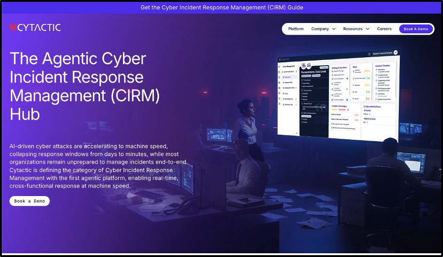Viewport: 443px width, 257px height.
Task: Open the CIRM Guide banner link
Action: 222,8
